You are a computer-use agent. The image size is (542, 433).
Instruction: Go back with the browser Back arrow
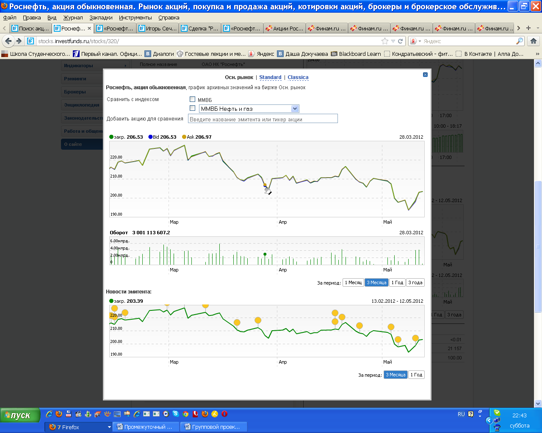(8, 41)
